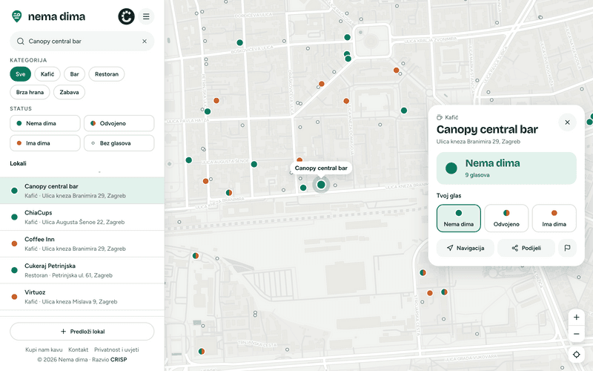593x371 pixels.
Task: Vote Ima dima in Tvoj glas
Action: click(554, 218)
